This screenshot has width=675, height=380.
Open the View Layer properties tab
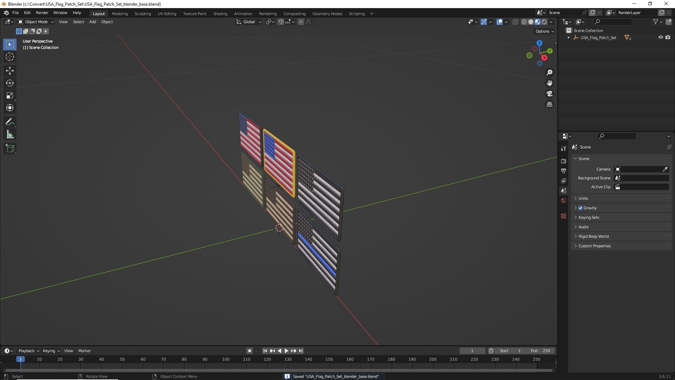[564, 180]
